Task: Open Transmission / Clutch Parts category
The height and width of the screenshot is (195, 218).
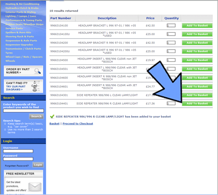Action: (x=23, y=49)
